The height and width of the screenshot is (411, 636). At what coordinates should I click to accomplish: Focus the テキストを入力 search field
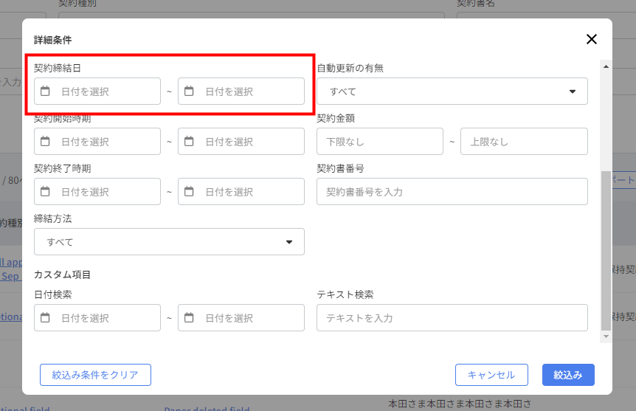452,318
